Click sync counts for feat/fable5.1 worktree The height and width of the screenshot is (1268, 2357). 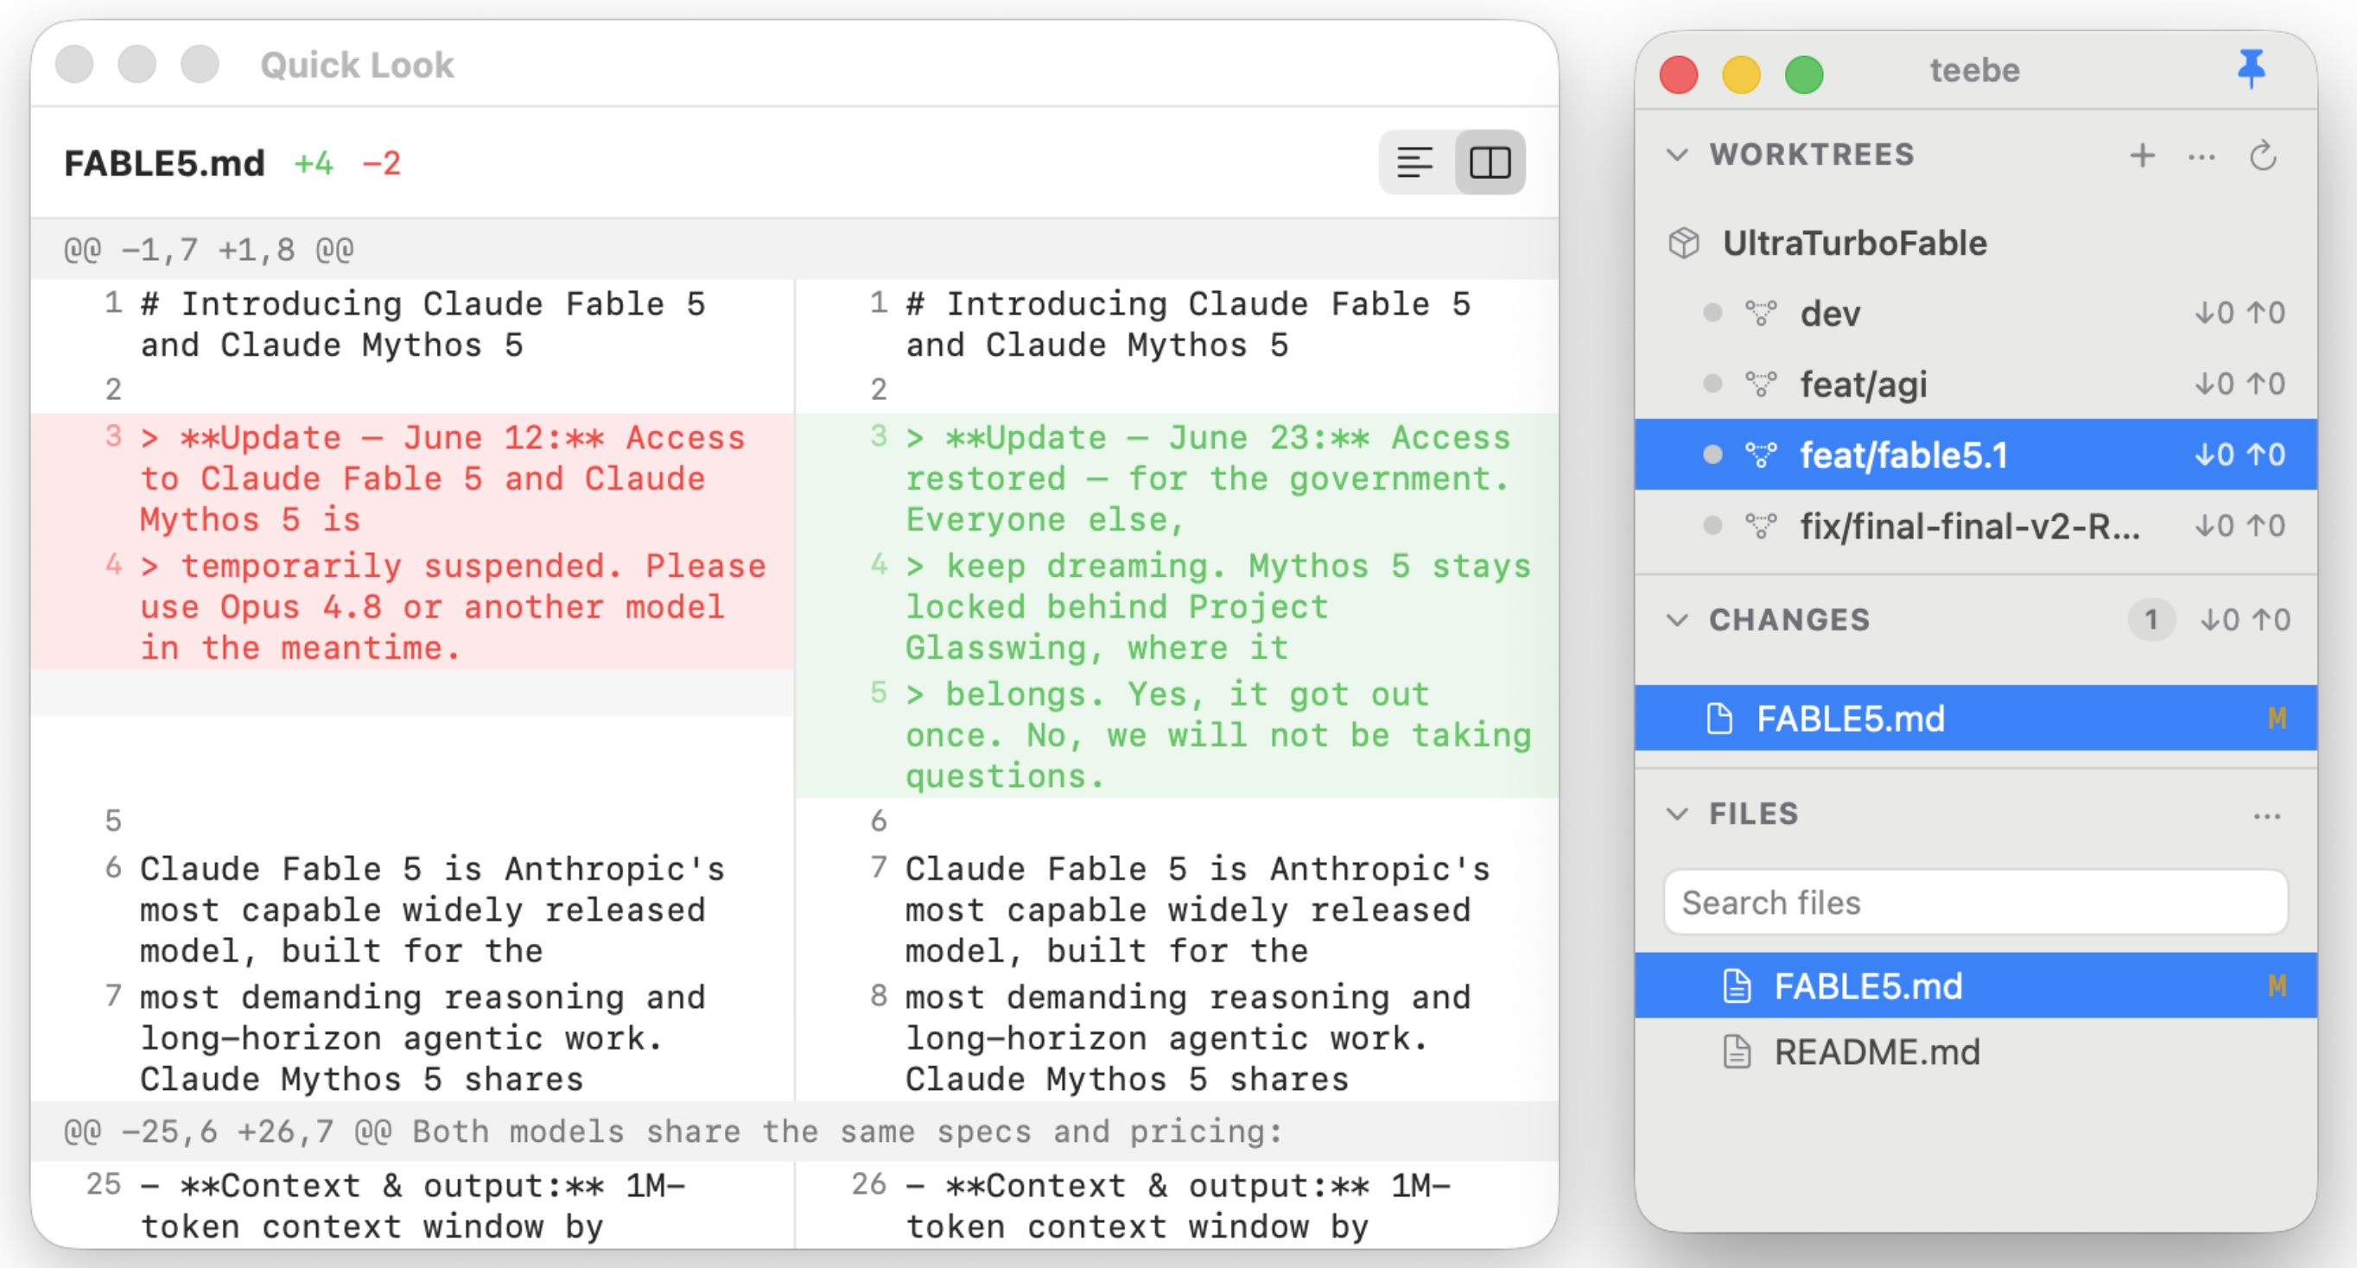[2239, 454]
